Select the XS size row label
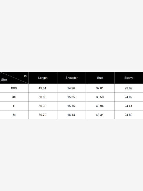 [14, 97]
